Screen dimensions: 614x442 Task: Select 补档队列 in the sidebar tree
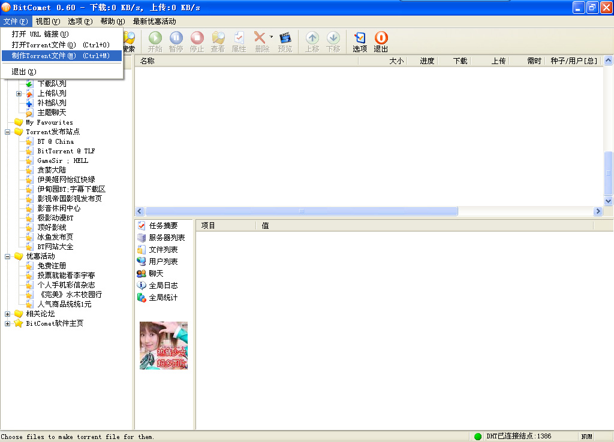52,103
